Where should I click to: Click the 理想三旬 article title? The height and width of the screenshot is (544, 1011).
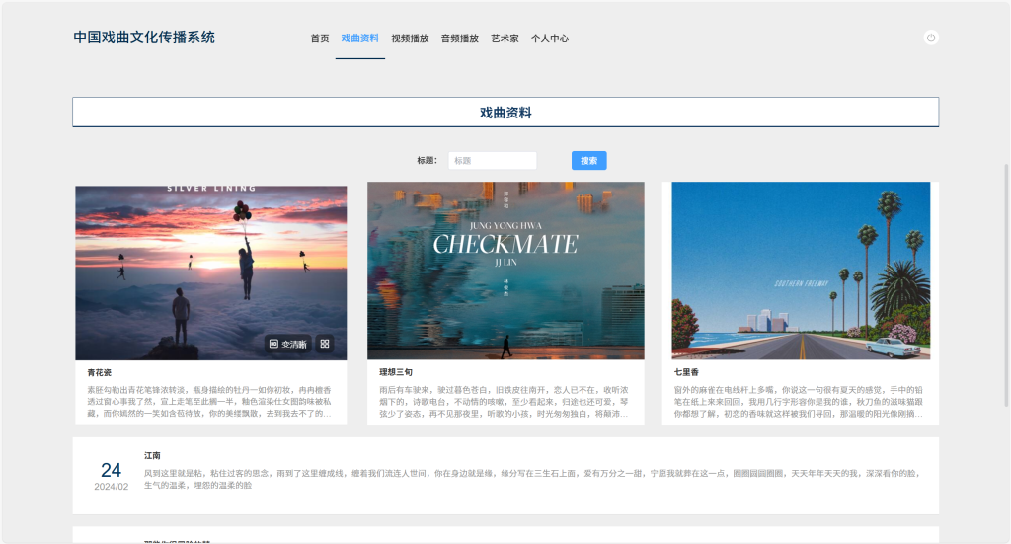click(396, 372)
